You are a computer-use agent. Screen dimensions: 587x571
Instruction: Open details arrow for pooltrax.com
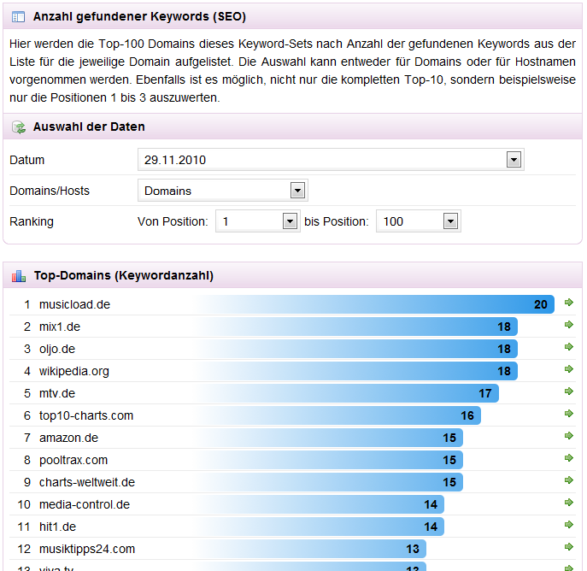point(569,458)
